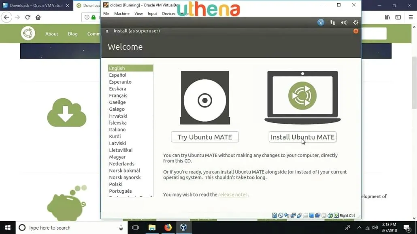This screenshot has width=417, height=234.
Task: Click the shared folders icon in VirtualBox status bar
Action: [305, 215]
